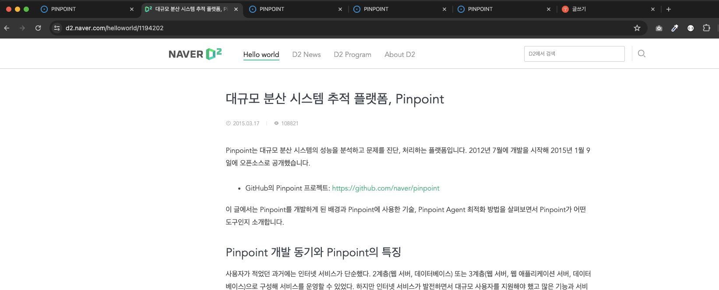
Task: Click the eye icon beside view count
Action: [276, 123]
